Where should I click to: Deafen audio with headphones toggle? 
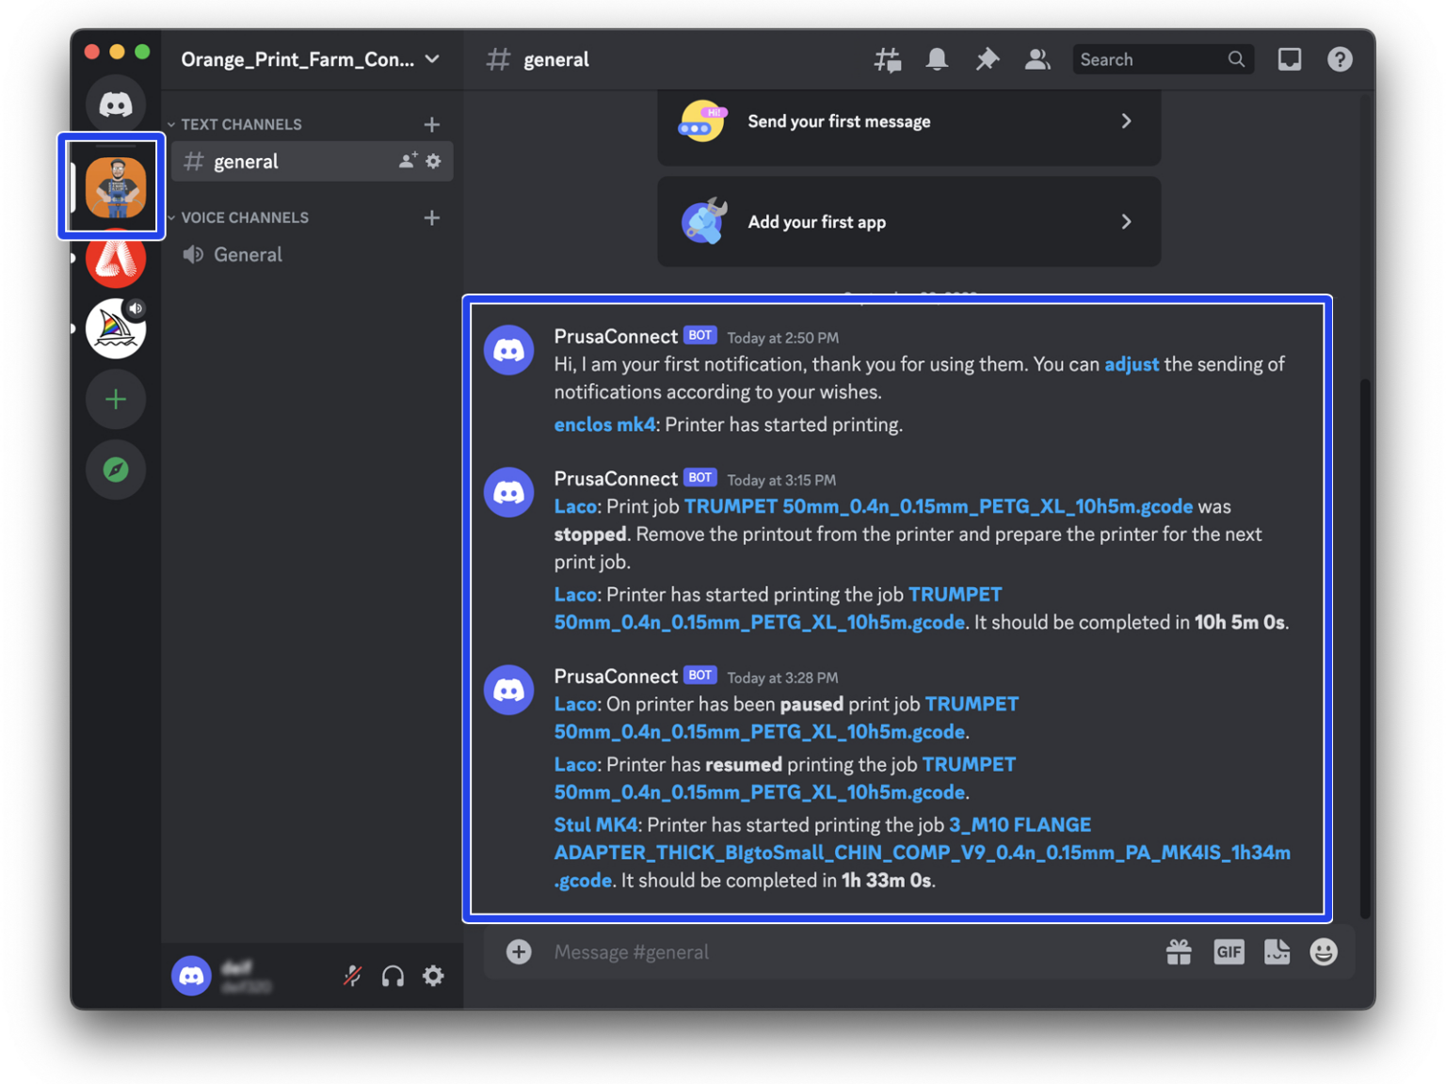coord(393,976)
